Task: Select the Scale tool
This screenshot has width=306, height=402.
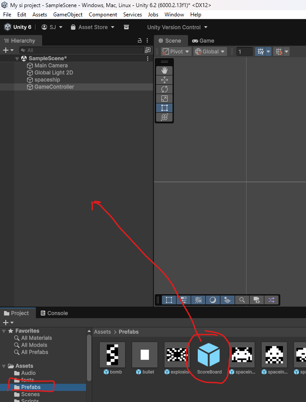Action: [x=164, y=99]
